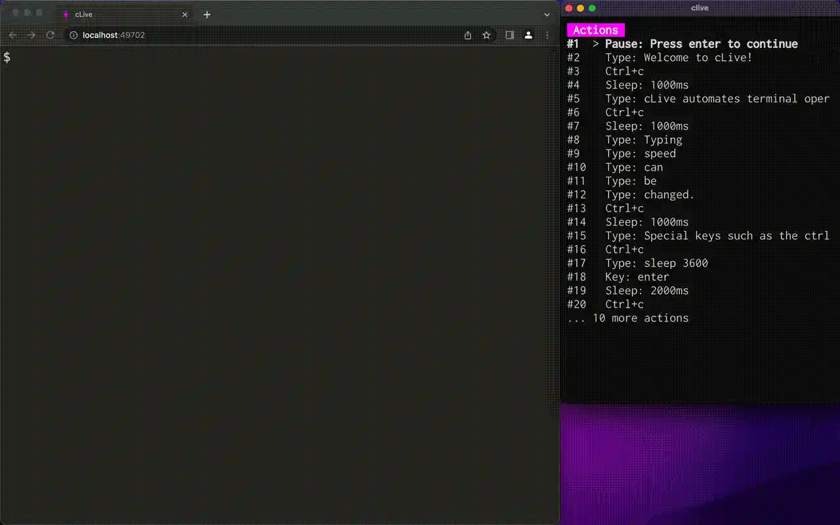
Task: Click the site information icon
Action: (73, 35)
